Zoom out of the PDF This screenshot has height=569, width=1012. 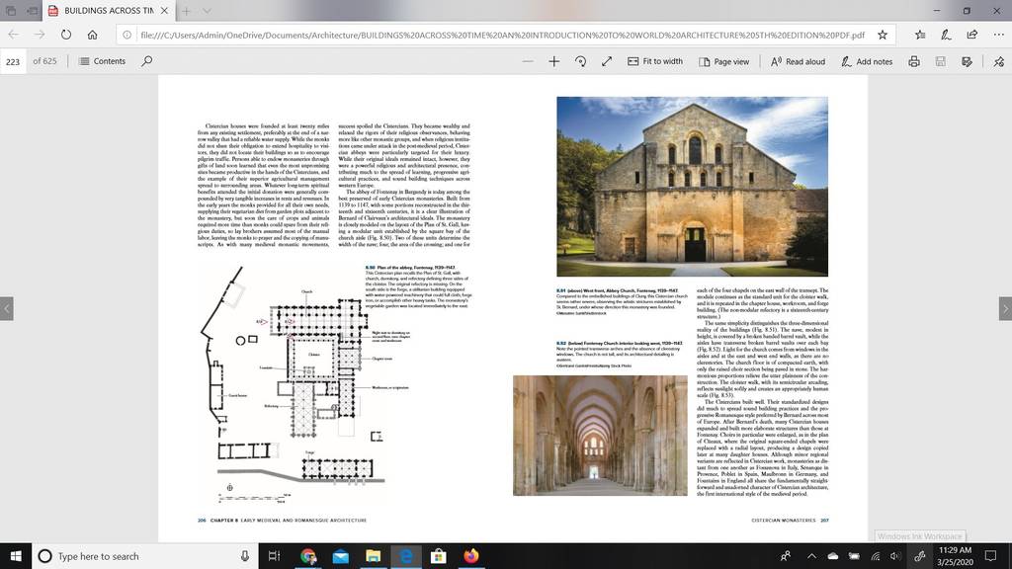pyautogui.click(x=528, y=61)
